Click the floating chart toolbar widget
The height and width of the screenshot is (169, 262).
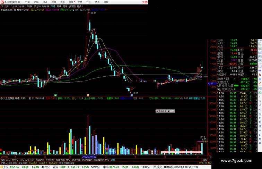pos(165,111)
